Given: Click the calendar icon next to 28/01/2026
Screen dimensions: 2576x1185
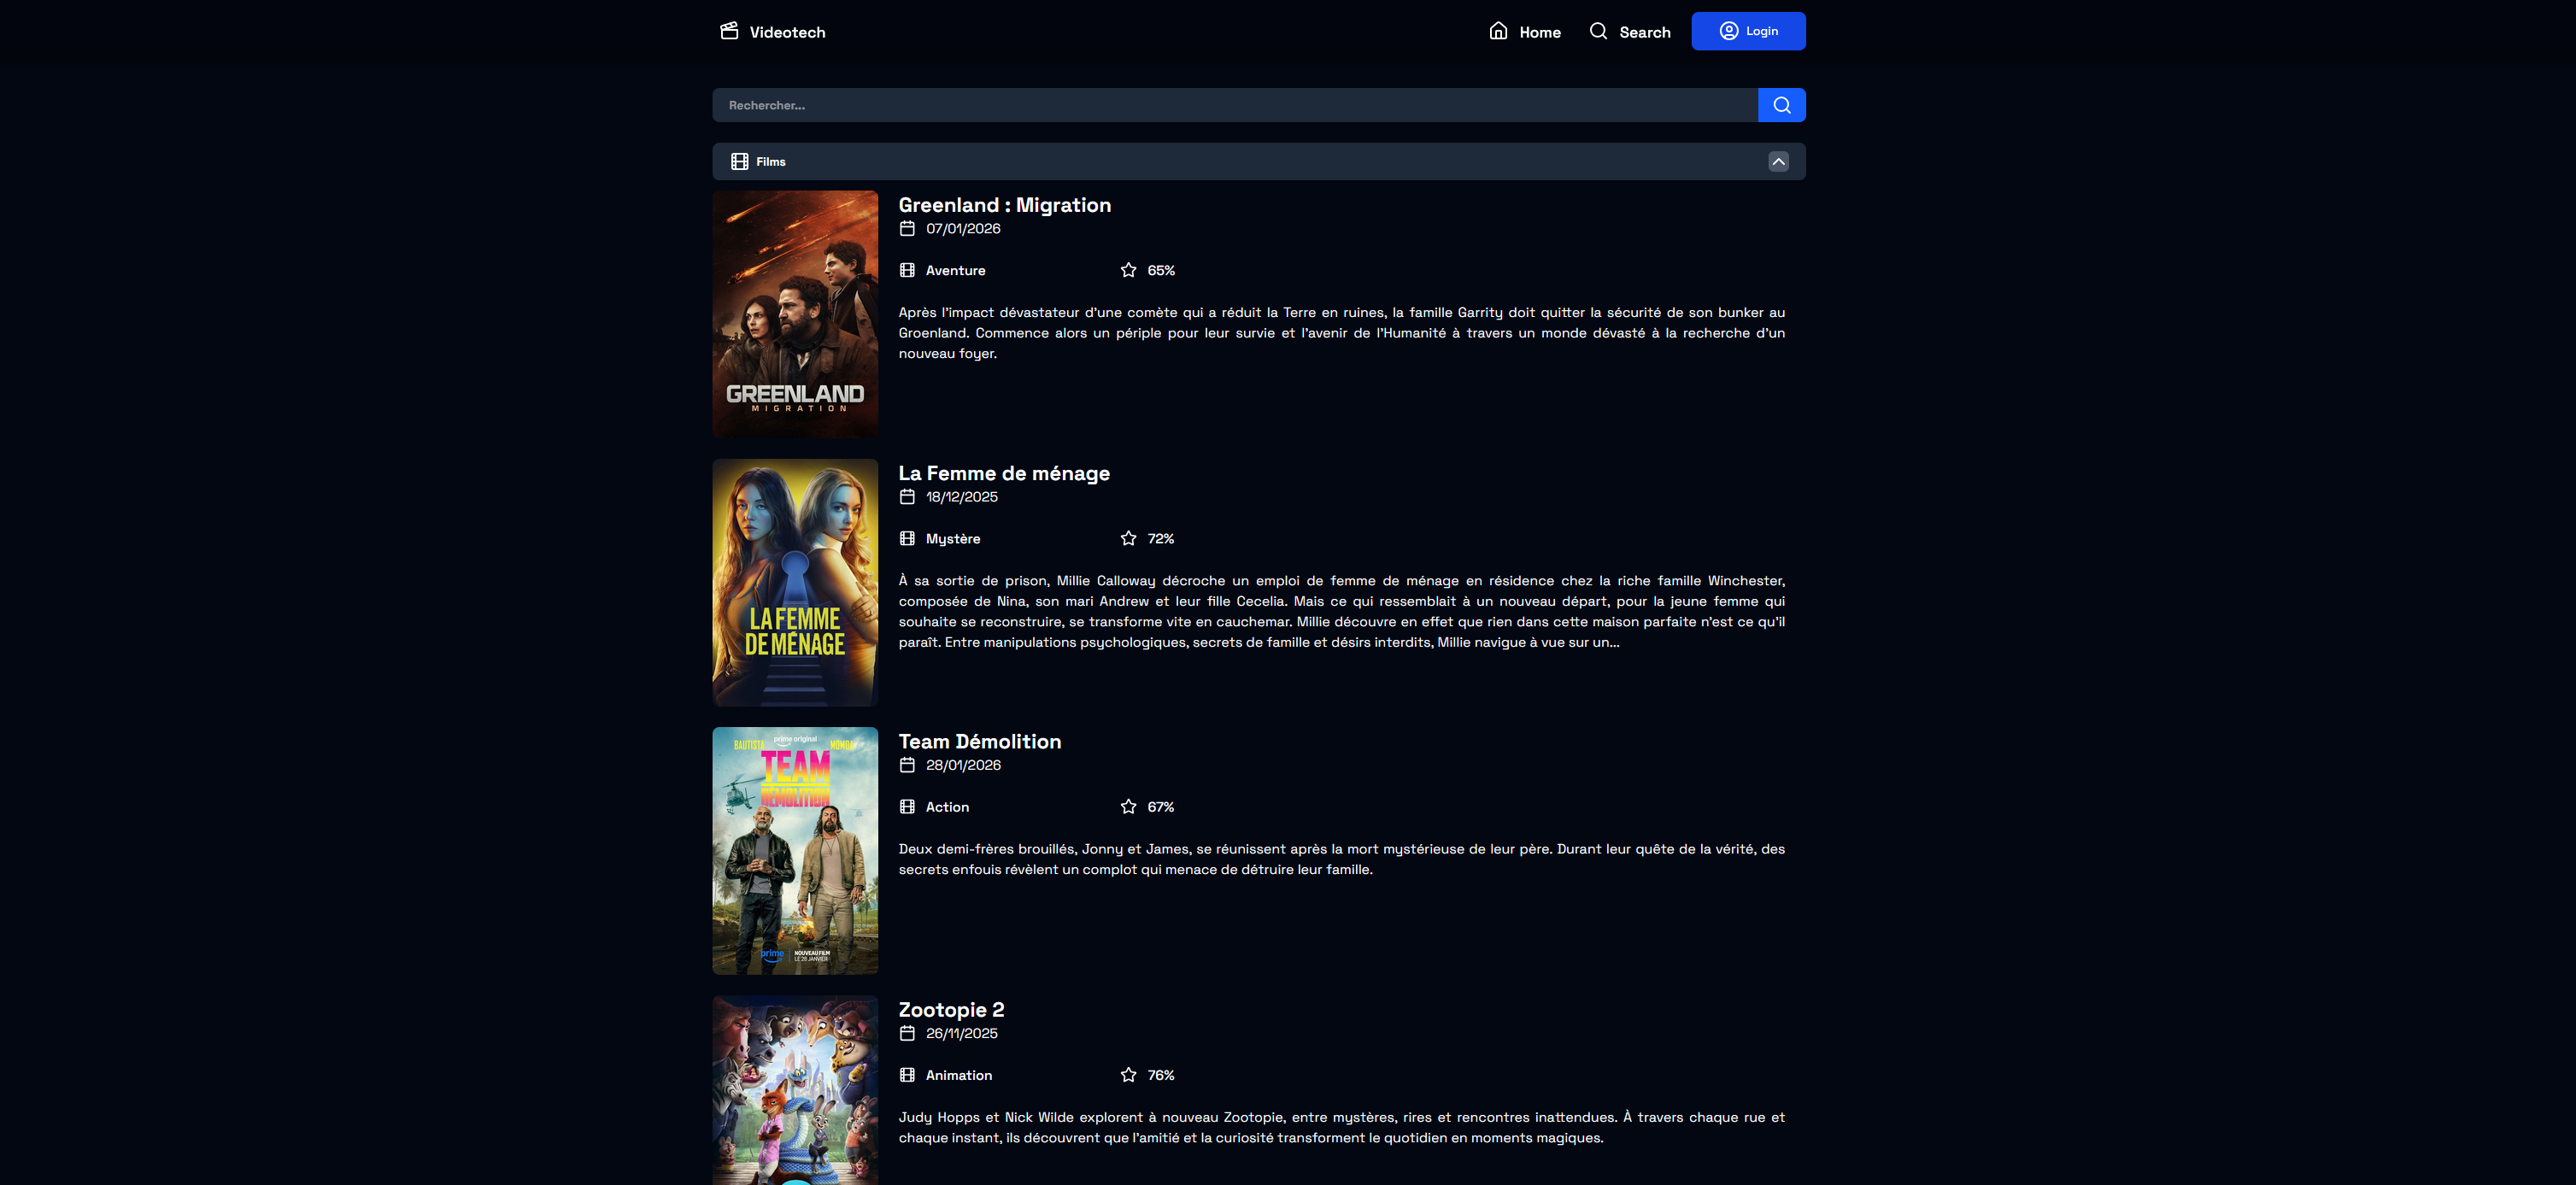Looking at the screenshot, I should [x=907, y=765].
